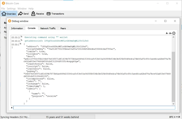Switch to the Network Traffic tab
The height and width of the screenshot is (119, 182).
(48, 28)
